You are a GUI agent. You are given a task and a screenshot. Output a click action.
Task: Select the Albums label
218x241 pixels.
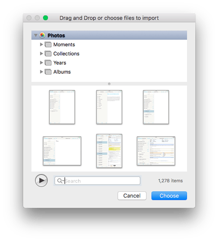(x=62, y=72)
